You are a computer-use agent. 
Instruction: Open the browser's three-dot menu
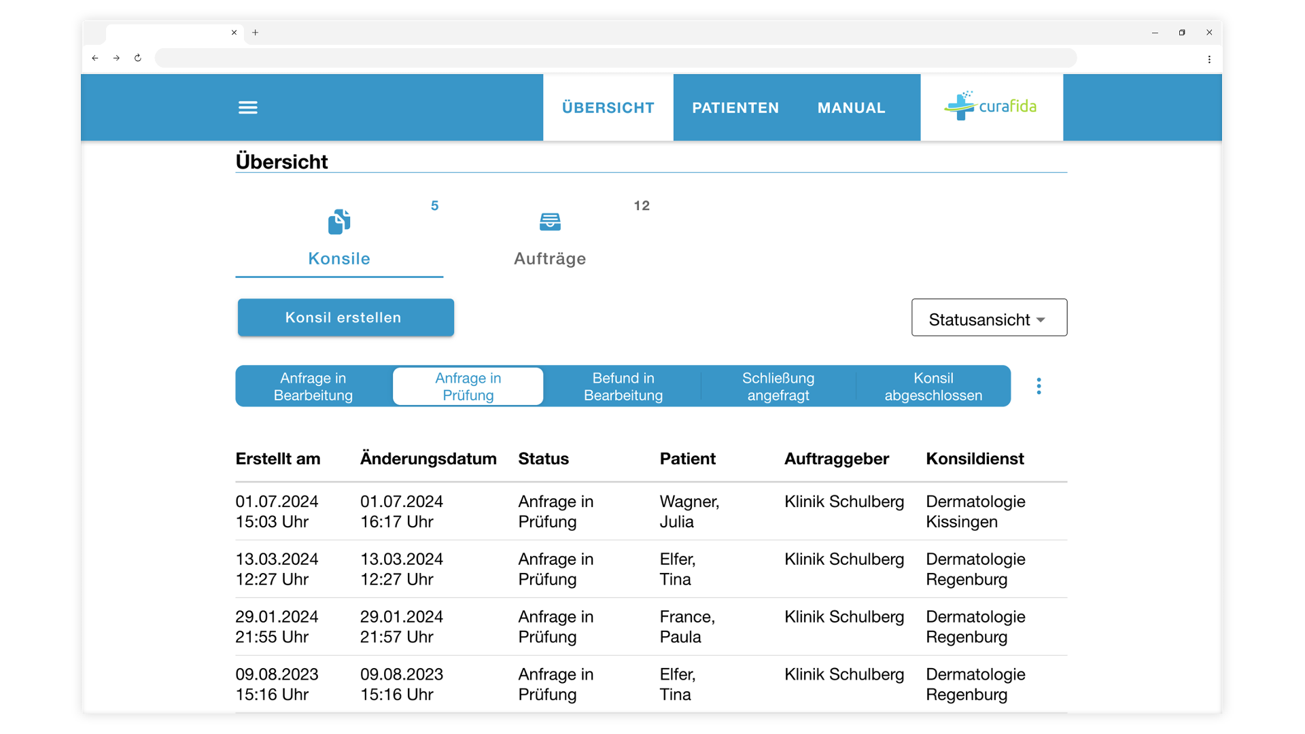point(1209,59)
